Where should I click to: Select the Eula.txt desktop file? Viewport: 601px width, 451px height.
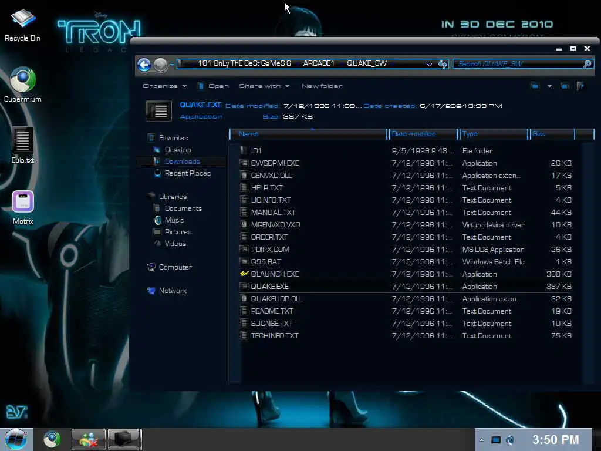click(23, 146)
